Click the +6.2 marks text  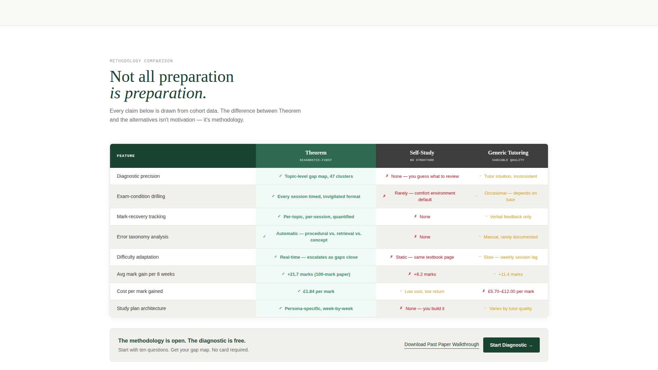[425, 274]
